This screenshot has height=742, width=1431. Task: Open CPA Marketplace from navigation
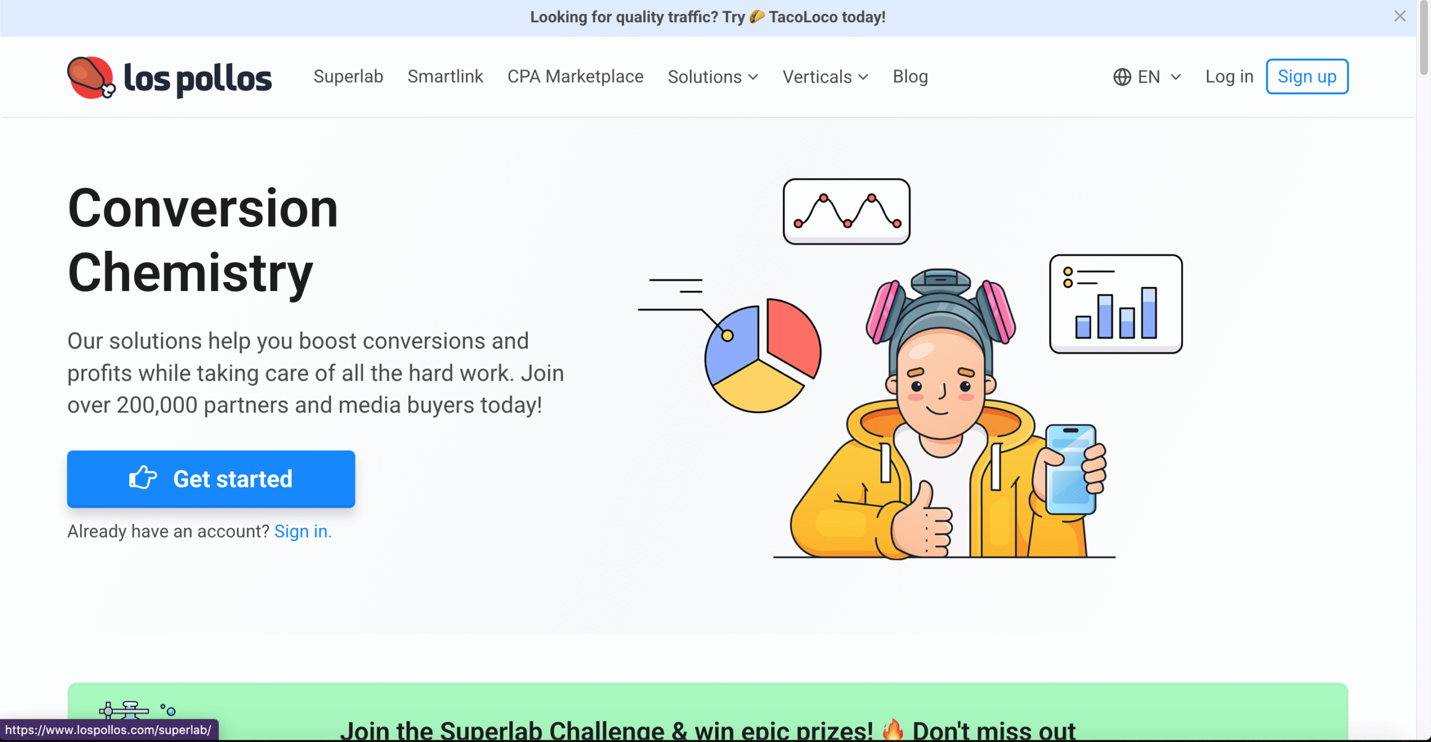575,77
